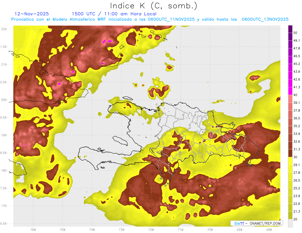302x233 pixels.
Task: Click the longitude axis label "71W"
Action: tap(180, 230)
